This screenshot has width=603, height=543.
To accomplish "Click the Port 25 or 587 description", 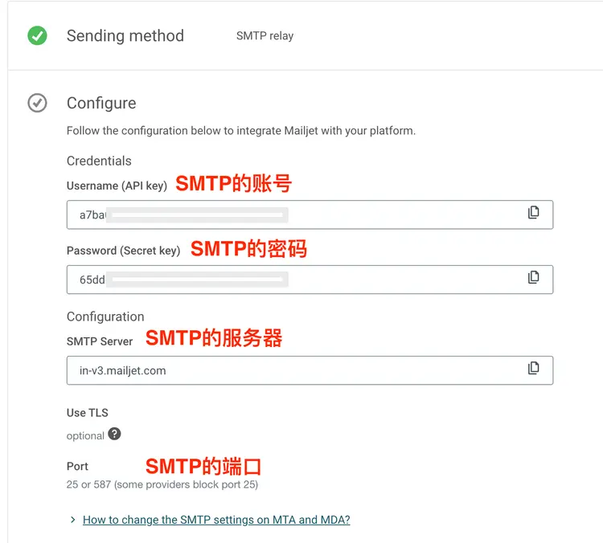I will (162, 484).
